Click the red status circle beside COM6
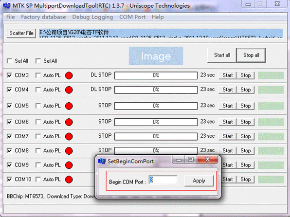 tap(69, 122)
